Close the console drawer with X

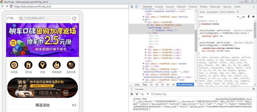[x=254, y=89]
